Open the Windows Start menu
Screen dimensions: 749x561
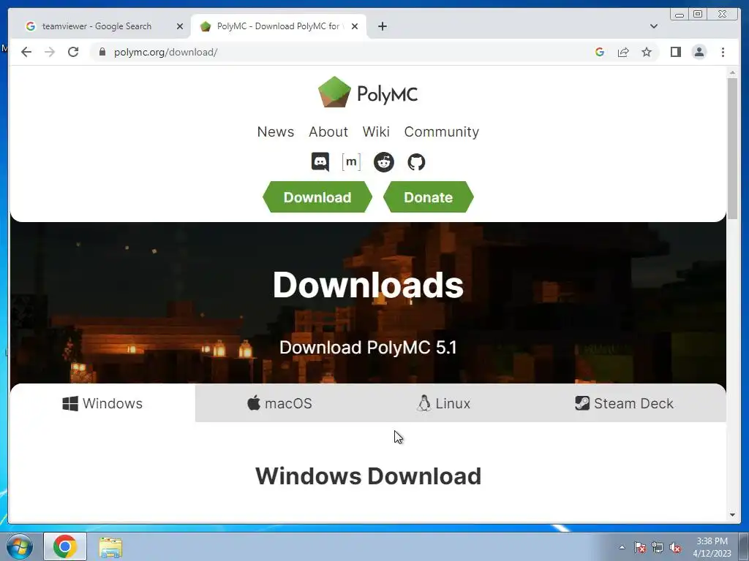[x=20, y=546]
